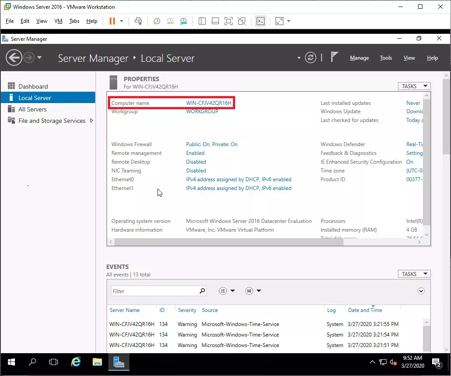
Task: Open the power options dropdown beside pause
Action: click(x=122, y=21)
